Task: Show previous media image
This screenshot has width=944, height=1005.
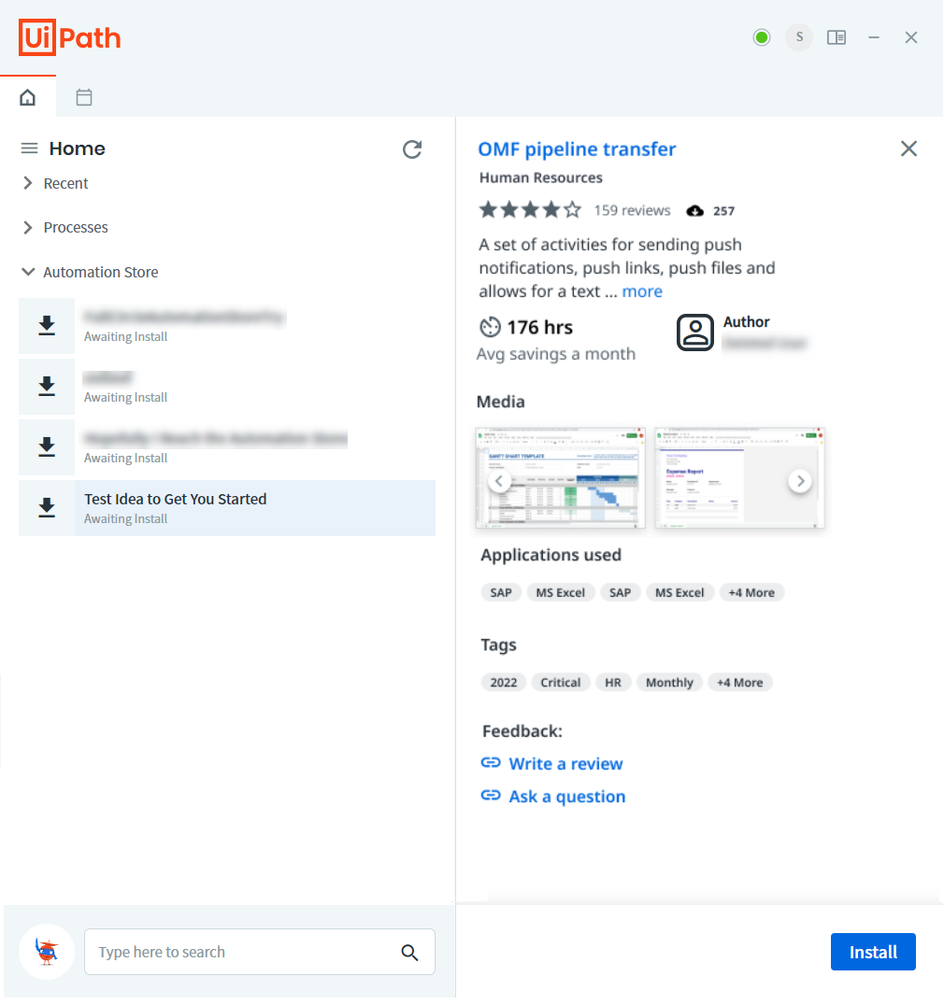Action: tap(499, 481)
